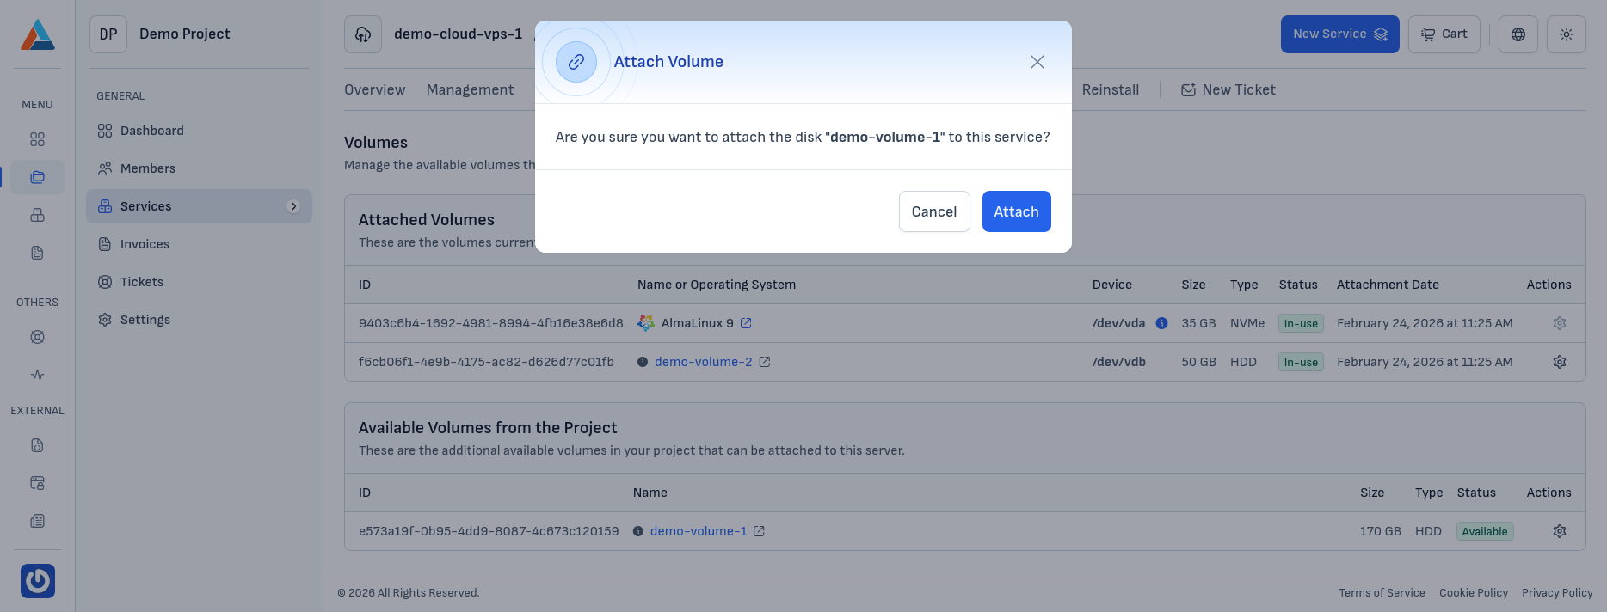This screenshot has width=1607, height=612.
Task: Open the Demo Project DP selector
Action: tap(108, 34)
